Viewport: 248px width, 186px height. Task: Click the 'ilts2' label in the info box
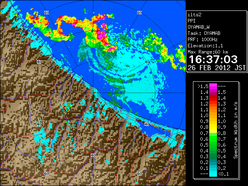pyautogui.click(x=195, y=15)
